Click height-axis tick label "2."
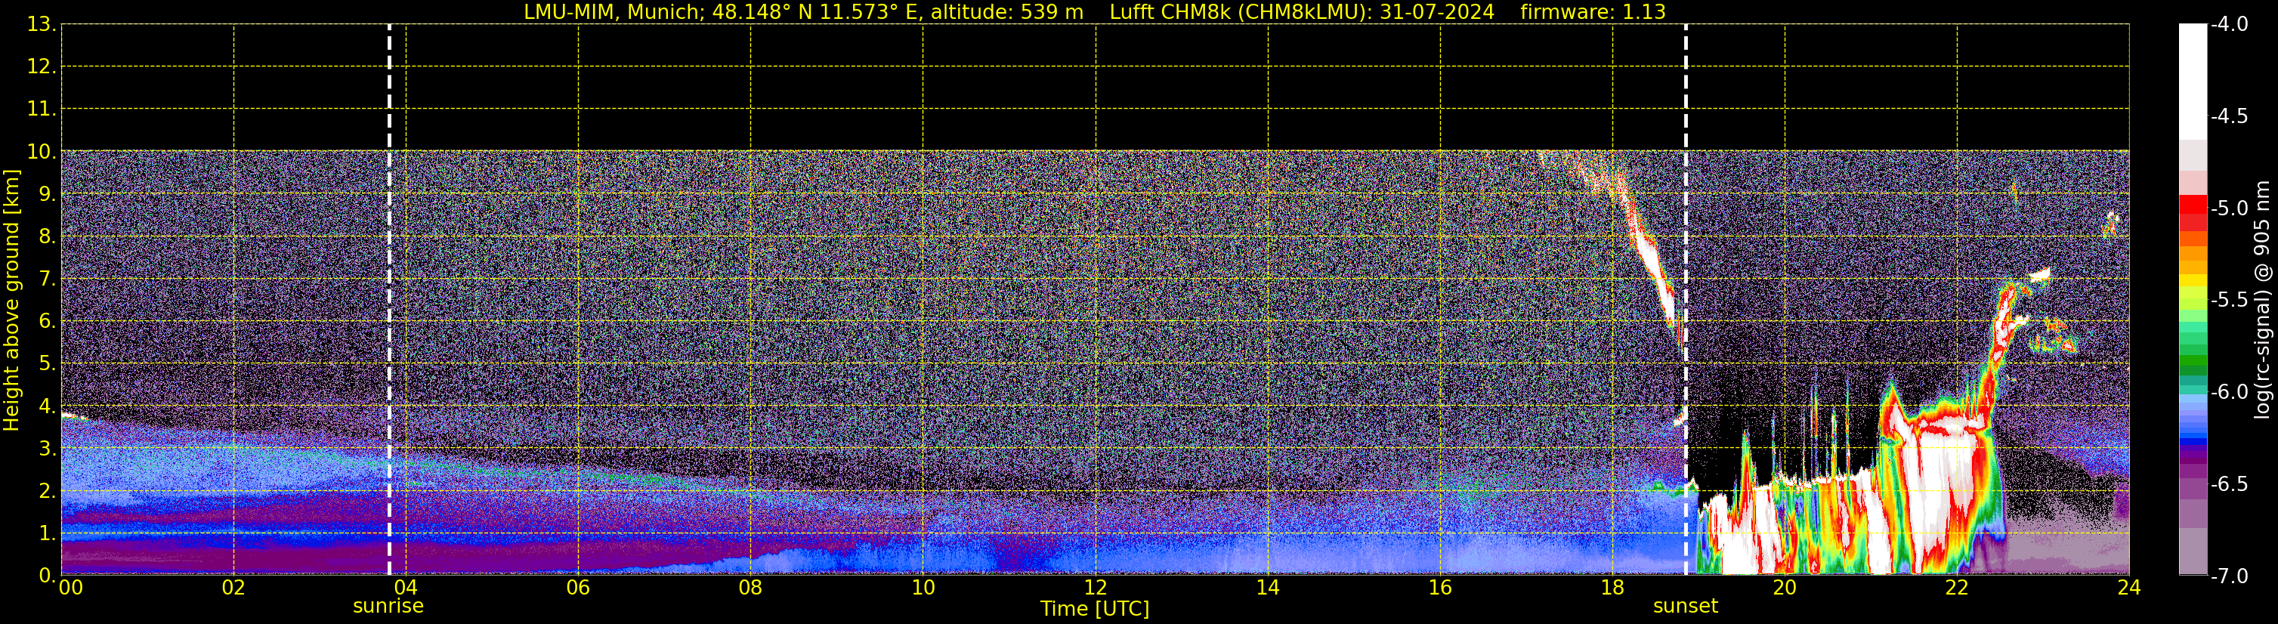The height and width of the screenshot is (624, 2278). [x=47, y=492]
